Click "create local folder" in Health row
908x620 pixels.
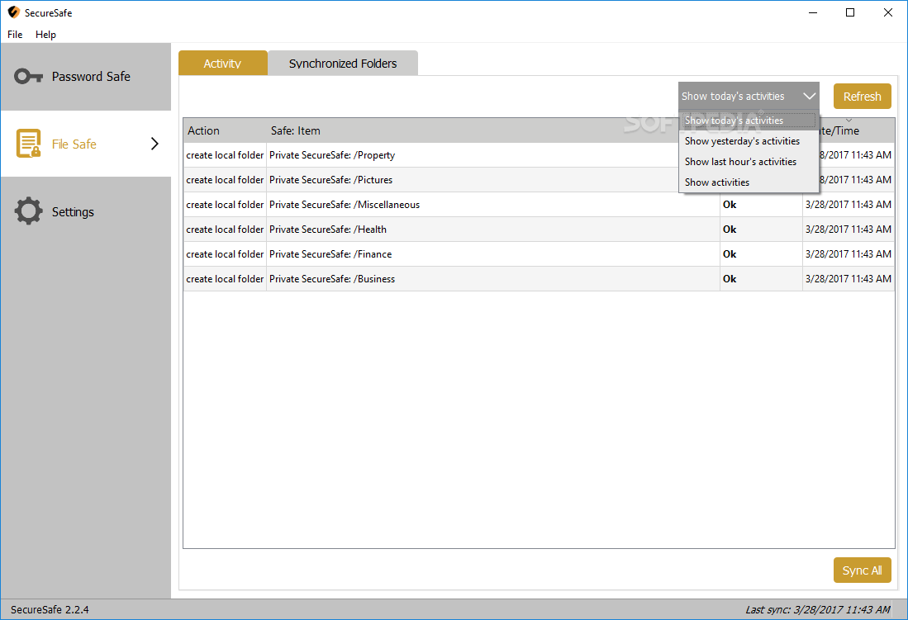[225, 230]
